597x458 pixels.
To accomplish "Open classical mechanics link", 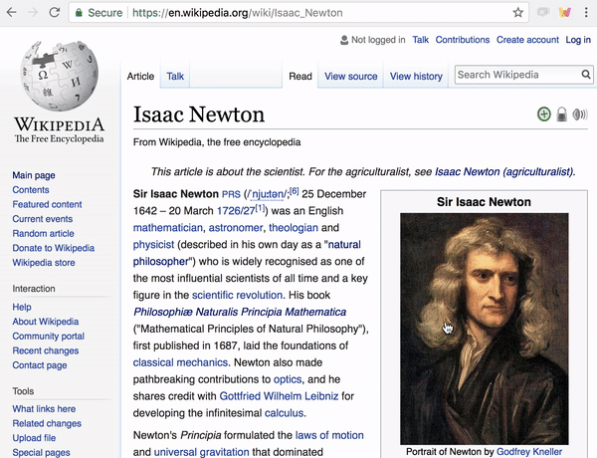I will 180,362.
